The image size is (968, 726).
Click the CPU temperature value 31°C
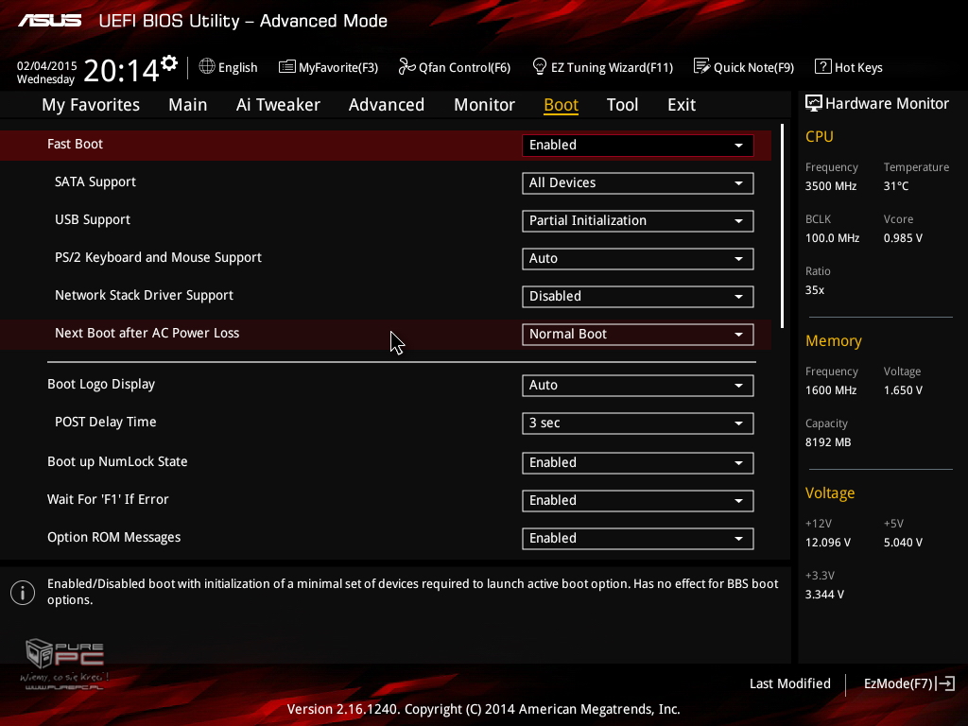[x=896, y=186]
